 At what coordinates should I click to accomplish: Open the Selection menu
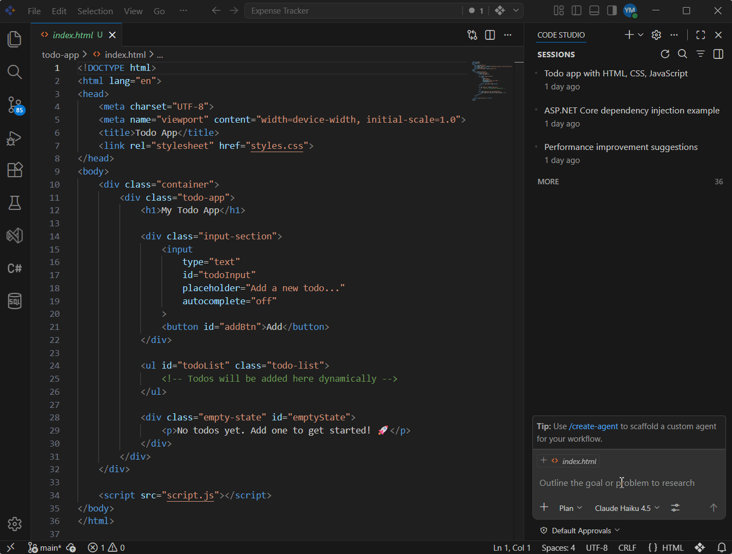click(x=95, y=11)
